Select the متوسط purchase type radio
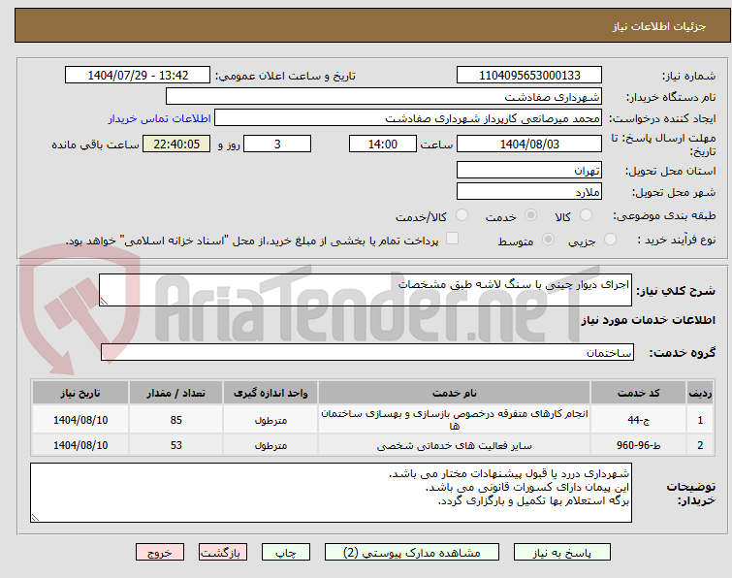Viewport: 732px width, 578px height. tap(548, 240)
